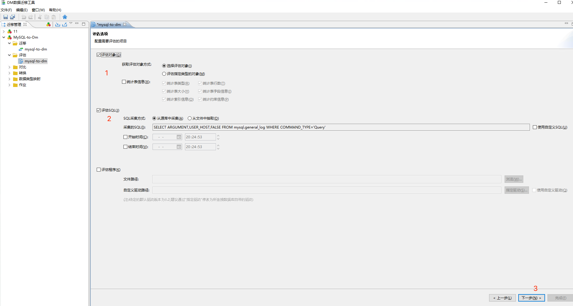
Task: Collapse the MySQL-to-Dm project node
Action: click(x=4, y=37)
